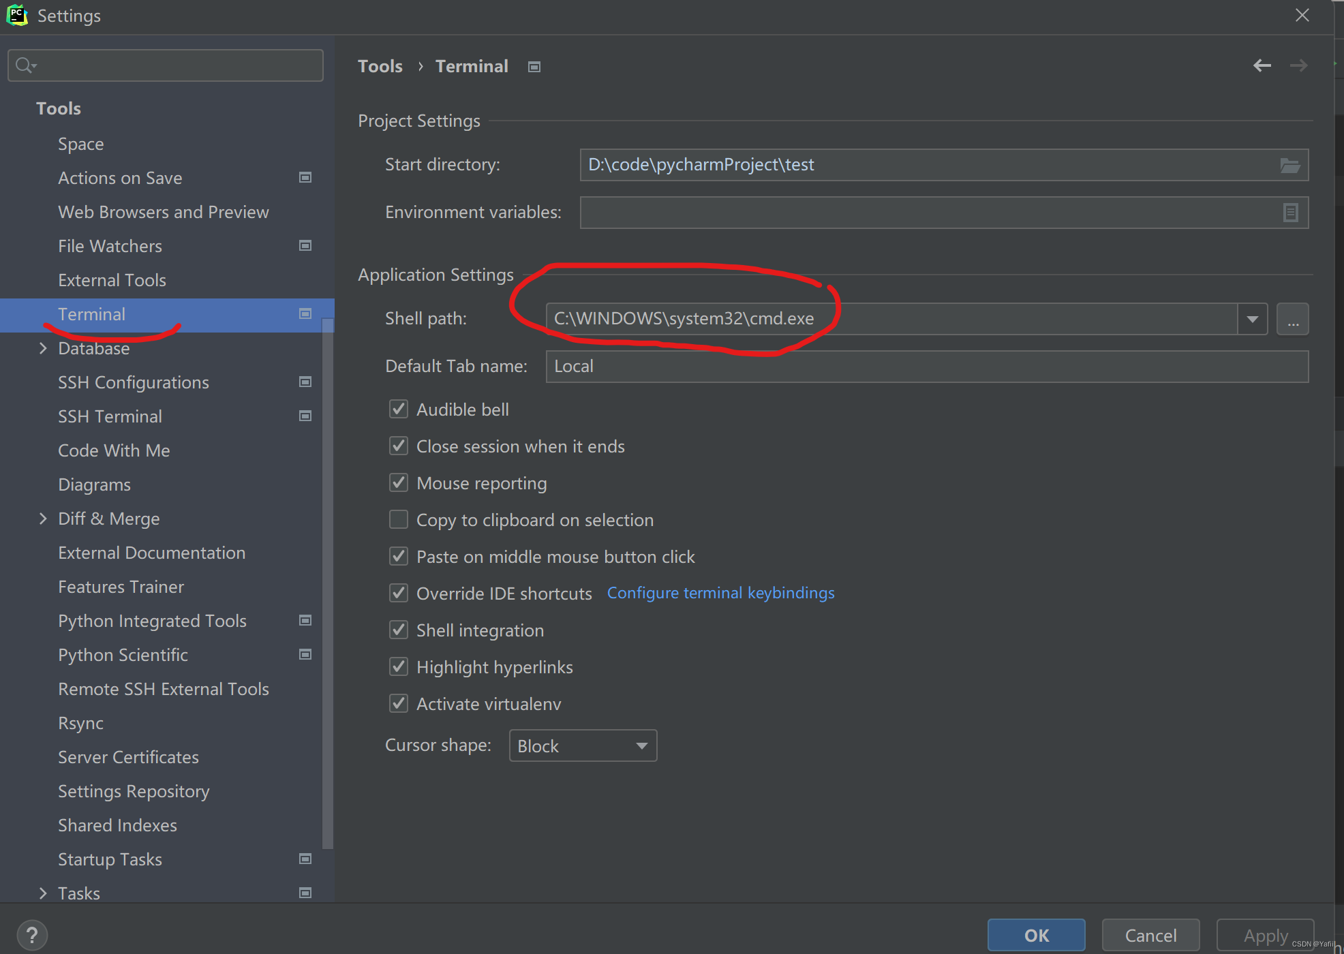Screen dimensions: 1344x954
Task: Click Configure terminal keybindings link
Action: pyautogui.click(x=720, y=593)
